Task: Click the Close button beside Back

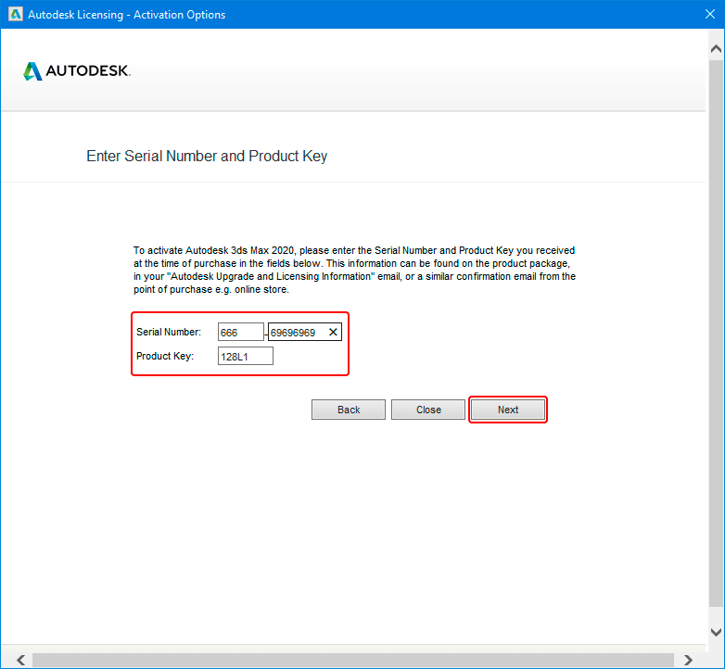Action: [428, 410]
